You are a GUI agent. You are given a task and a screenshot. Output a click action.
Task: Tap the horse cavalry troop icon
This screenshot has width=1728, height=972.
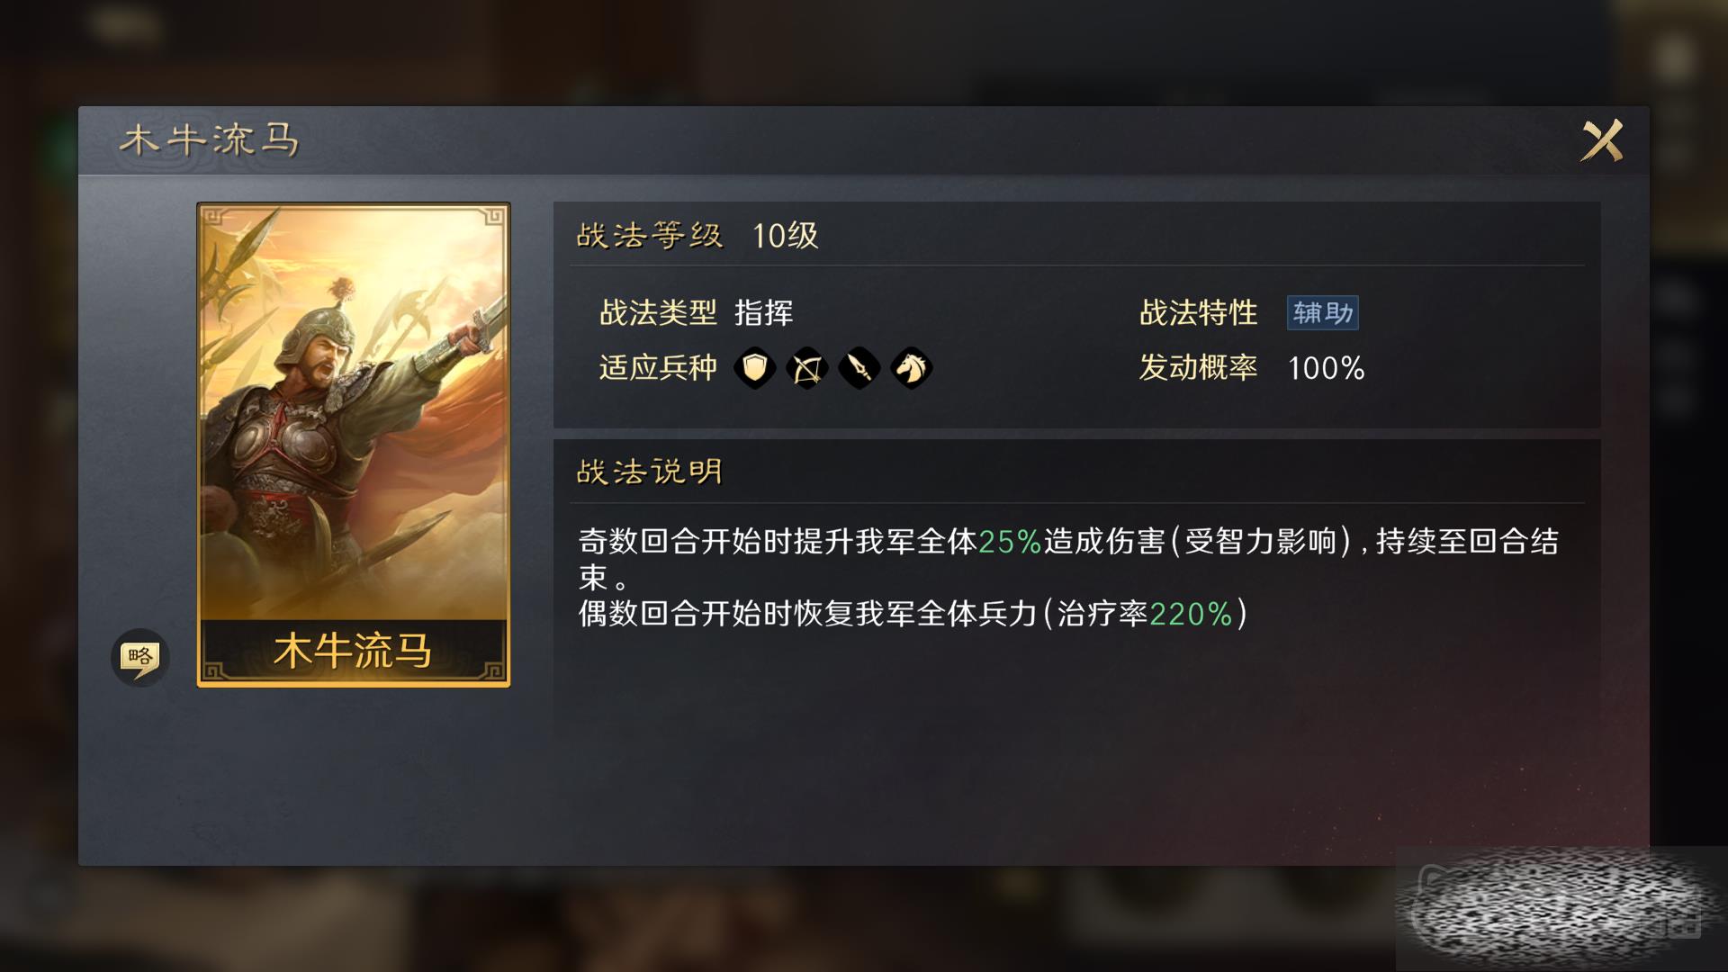tap(911, 367)
